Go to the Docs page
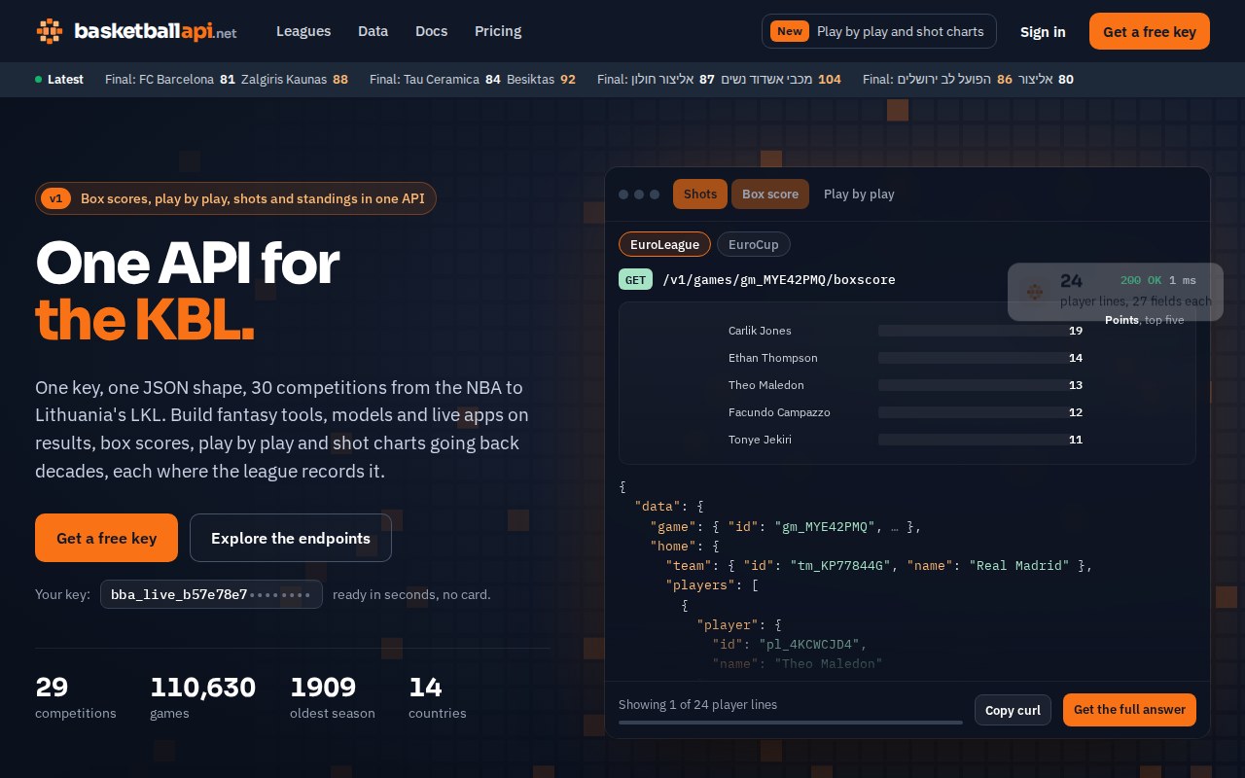The image size is (1245, 778). pyautogui.click(x=432, y=31)
